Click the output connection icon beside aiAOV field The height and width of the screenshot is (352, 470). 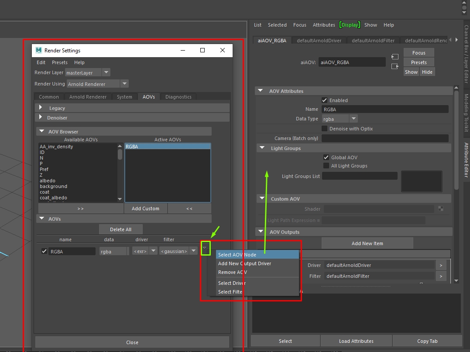(x=395, y=66)
